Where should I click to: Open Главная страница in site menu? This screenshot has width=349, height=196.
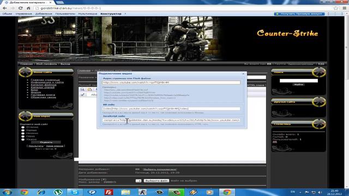pyautogui.click(x=45, y=80)
